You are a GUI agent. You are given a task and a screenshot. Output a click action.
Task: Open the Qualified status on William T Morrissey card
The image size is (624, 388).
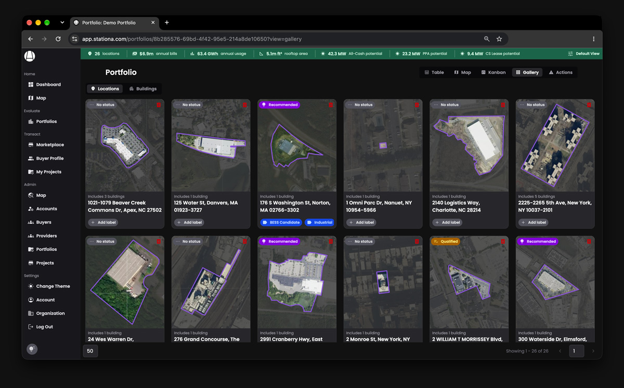(x=446, y=242)
